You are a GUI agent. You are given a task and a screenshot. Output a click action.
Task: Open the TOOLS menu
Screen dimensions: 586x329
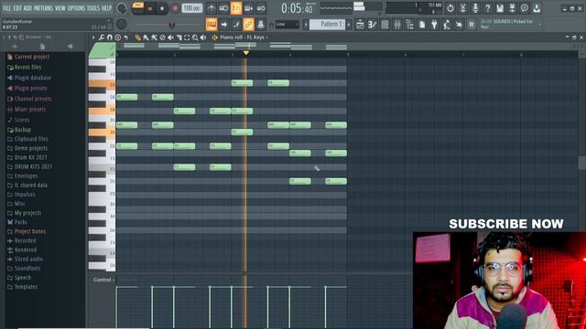coord(93,8)
